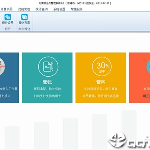The height and width of the screenshot is (150, 150).
Task: Open the 增值服务 tab
Action: click(77, 9)
